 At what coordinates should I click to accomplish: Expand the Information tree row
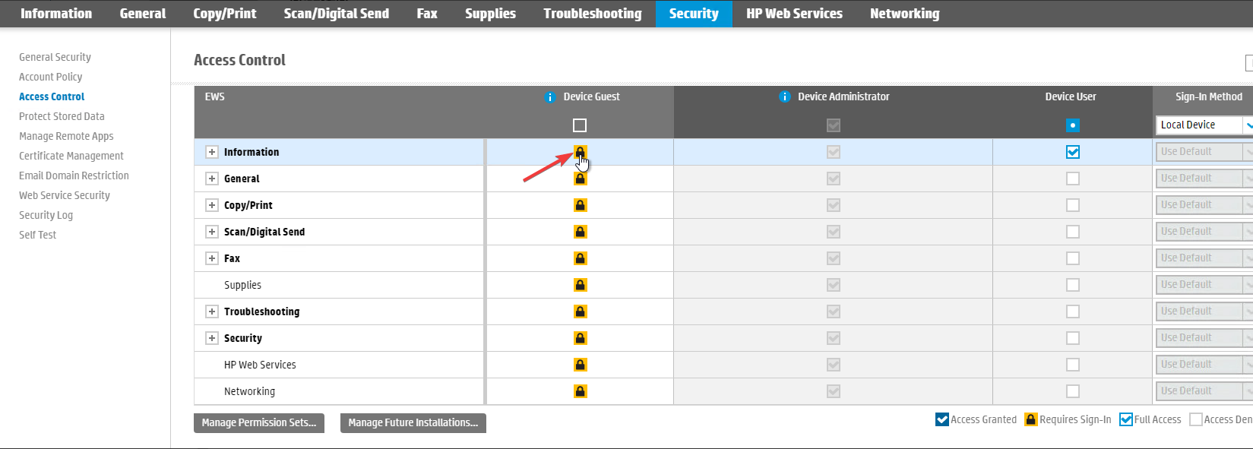click(212, 152)
